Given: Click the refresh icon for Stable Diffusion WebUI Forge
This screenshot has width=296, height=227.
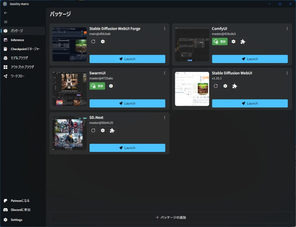Looking at the screenshot, I should (93, 42).
